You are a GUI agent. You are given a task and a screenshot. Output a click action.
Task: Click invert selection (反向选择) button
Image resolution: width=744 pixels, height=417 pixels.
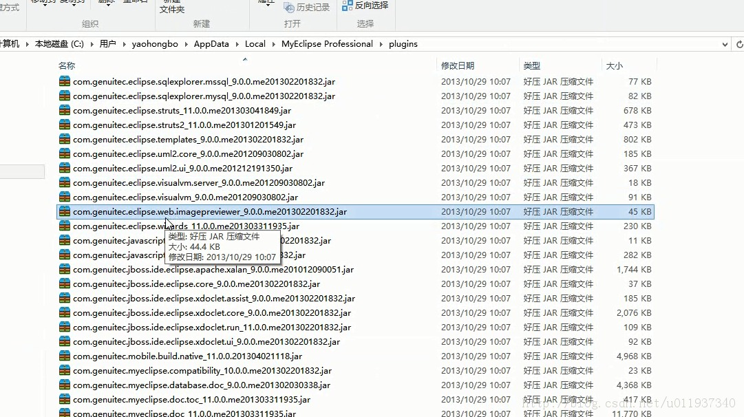[x=365, y=6]
